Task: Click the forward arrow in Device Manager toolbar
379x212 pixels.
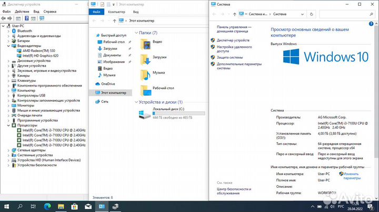Action: pos(9,18)
